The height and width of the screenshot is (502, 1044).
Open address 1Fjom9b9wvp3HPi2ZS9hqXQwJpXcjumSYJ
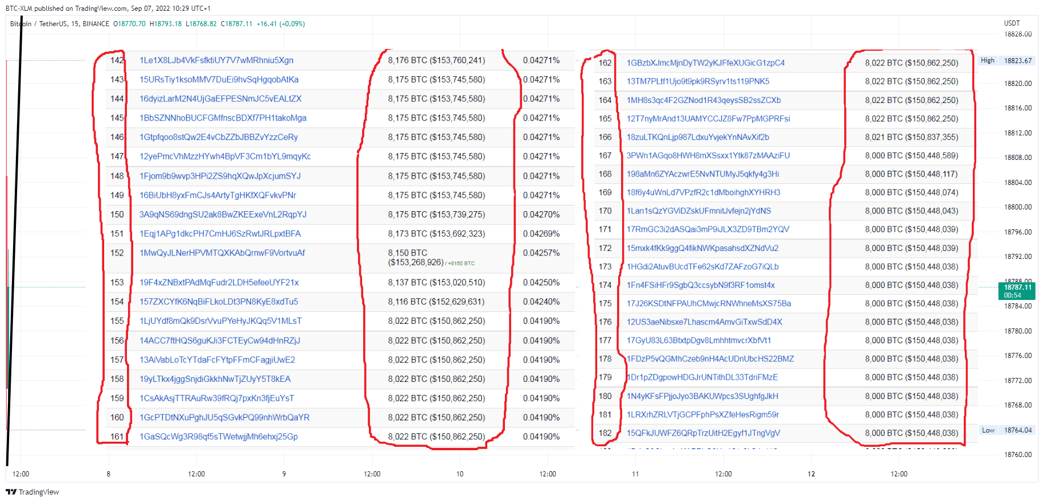coord(220,176)
